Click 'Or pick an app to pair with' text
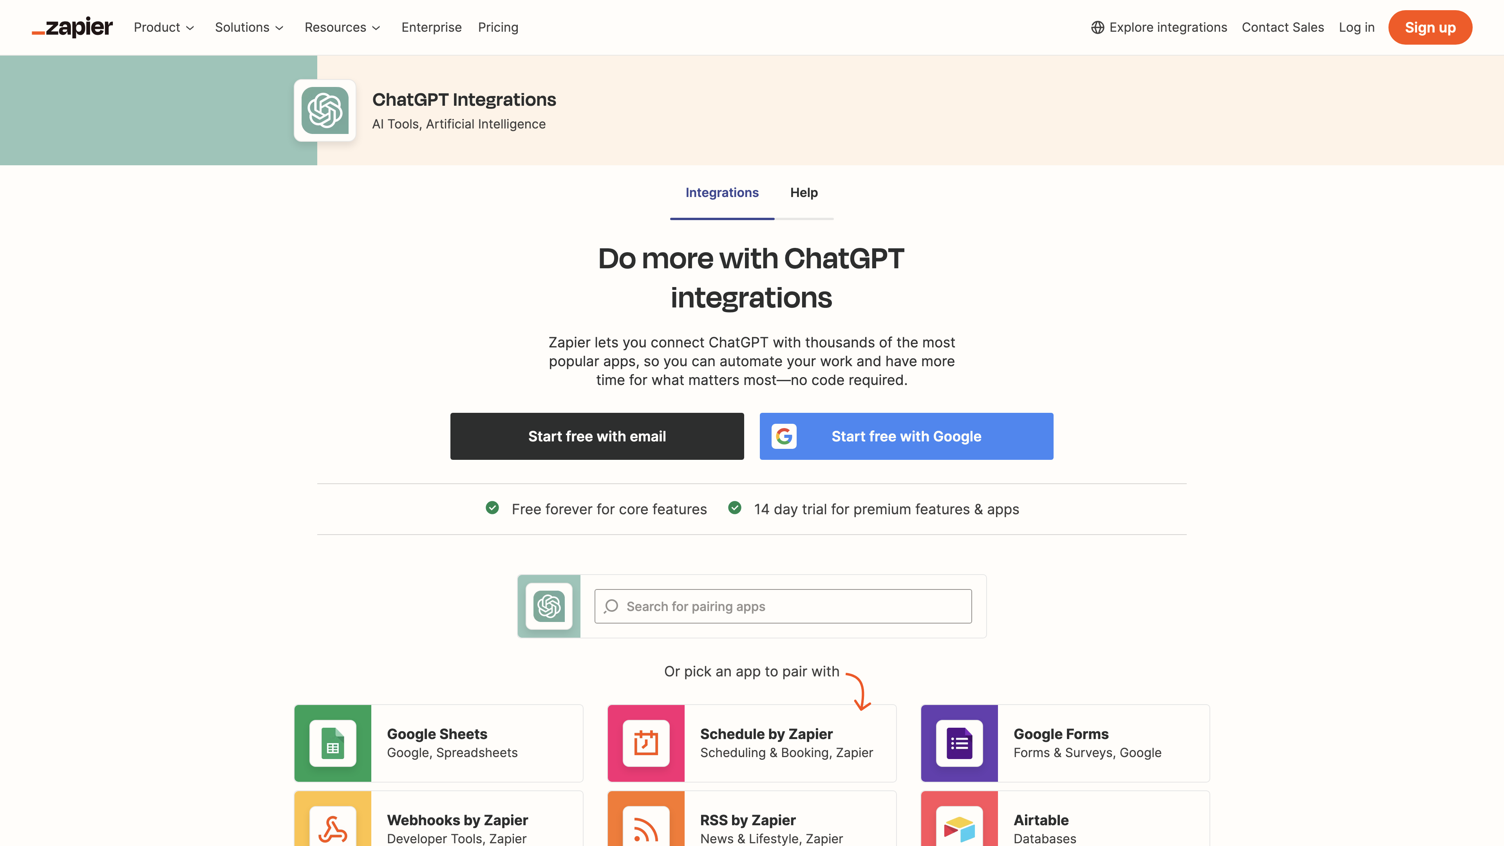The width and height of the screenshot is (1504, 846). point(752,671)
